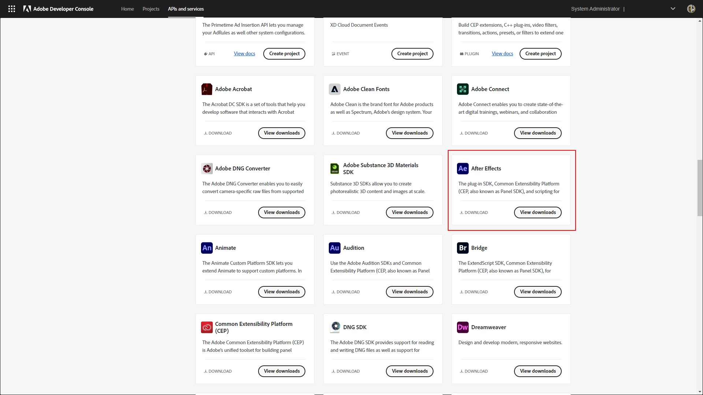View downloads for Adobe Acrobat

pos(282,133)
